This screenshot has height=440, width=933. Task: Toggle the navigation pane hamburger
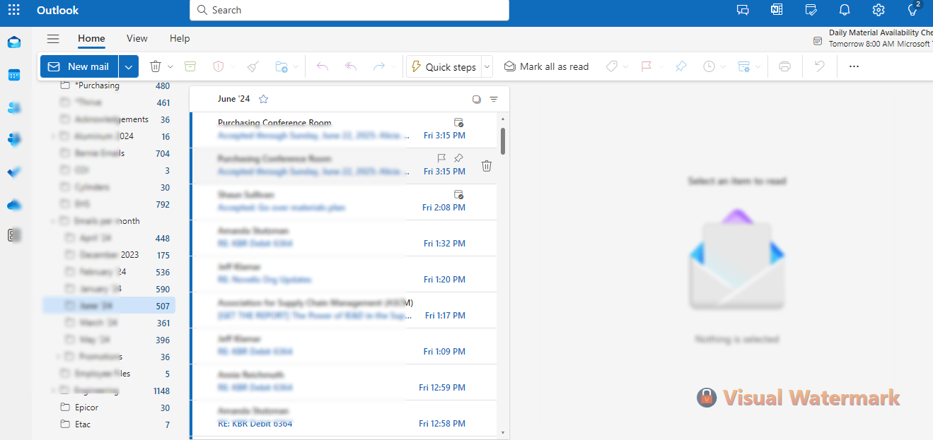(x=53, y=39)
